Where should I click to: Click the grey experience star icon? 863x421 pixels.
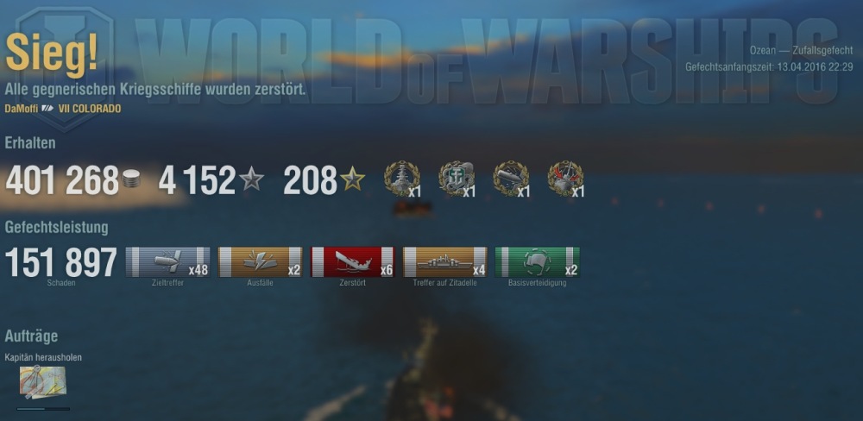pos(251,179)
